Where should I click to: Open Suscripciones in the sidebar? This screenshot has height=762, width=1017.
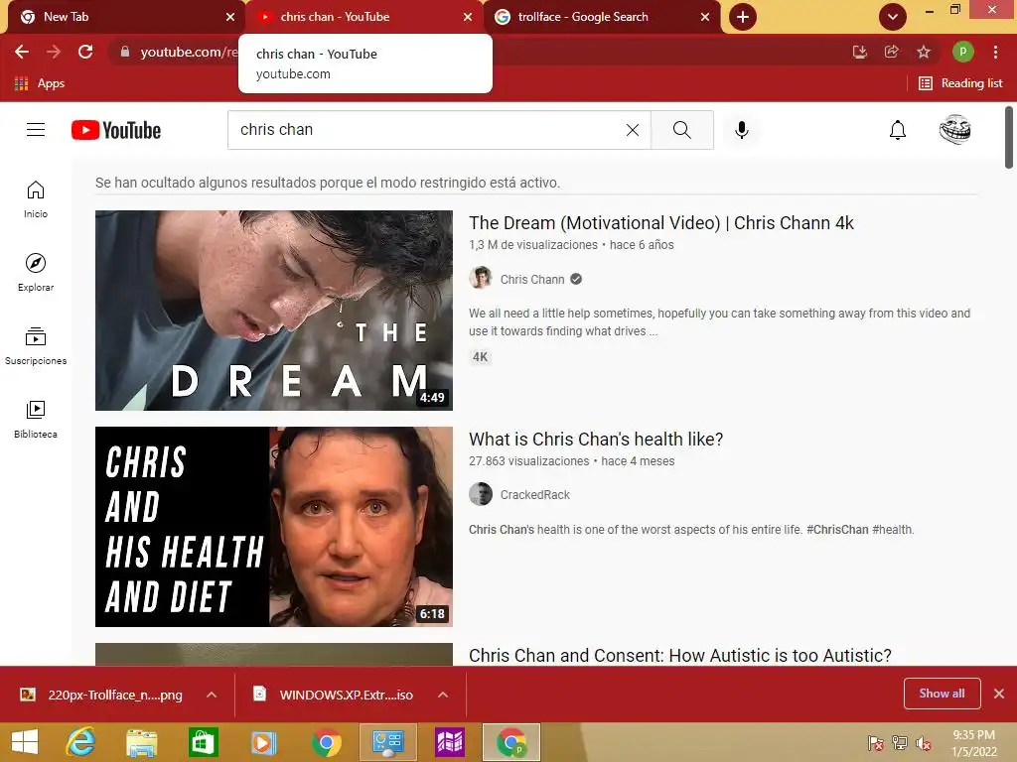pos(36,346)
